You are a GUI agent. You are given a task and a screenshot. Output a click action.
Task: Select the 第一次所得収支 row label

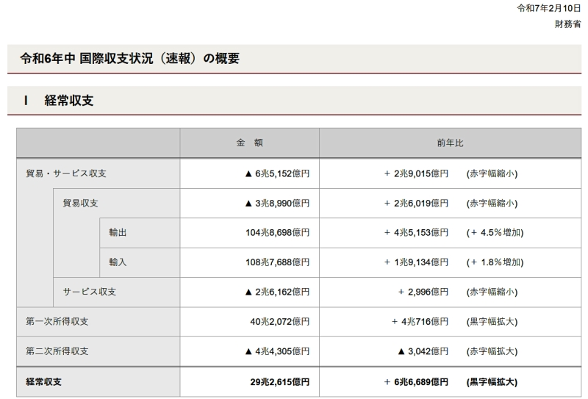(57, 321)
